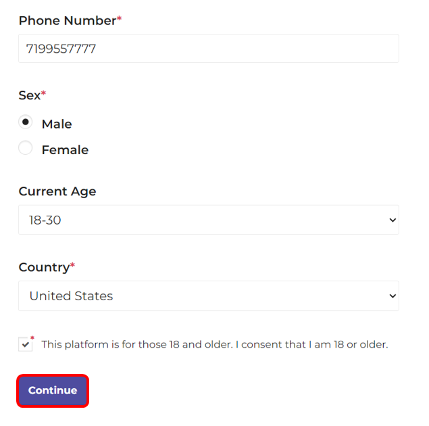The width and height of the screenshot is (429, 426).
Task: Click the "Country" field label
Action: [44, 268]
